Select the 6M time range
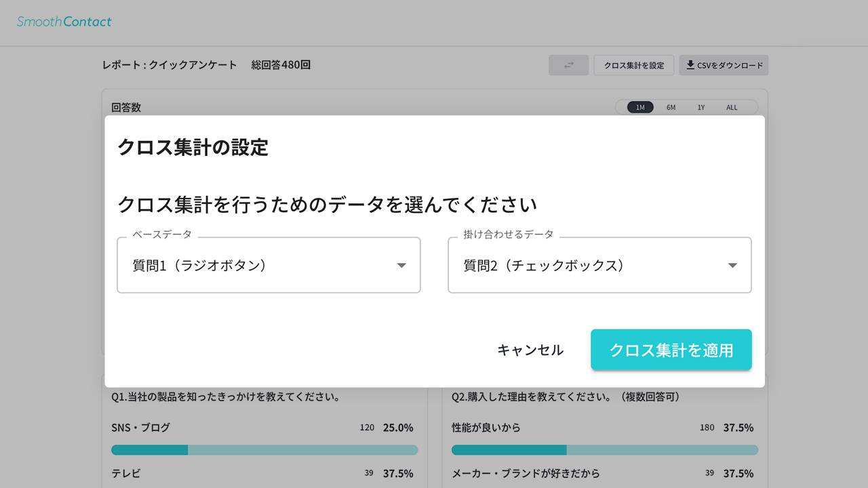 (x=671, y=107)
